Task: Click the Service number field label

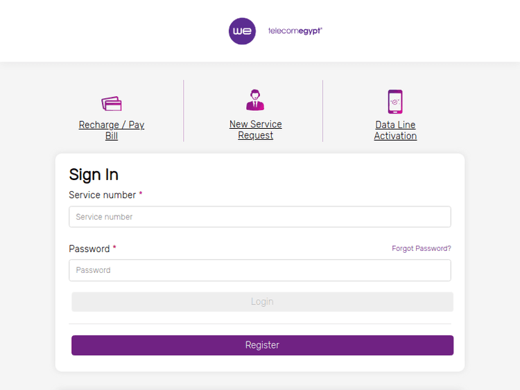Action: (x=102, y=195)
